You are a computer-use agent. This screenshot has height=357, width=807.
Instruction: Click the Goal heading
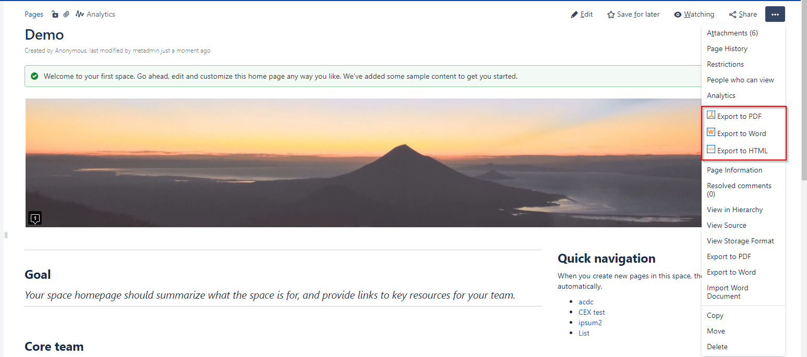(x=38, y=275)
